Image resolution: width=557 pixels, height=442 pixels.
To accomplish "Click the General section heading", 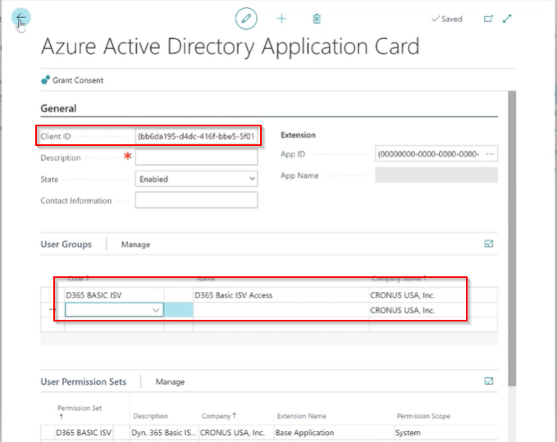I will coord(58,108).
